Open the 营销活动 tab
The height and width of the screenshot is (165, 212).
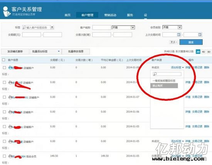point(110,15)
